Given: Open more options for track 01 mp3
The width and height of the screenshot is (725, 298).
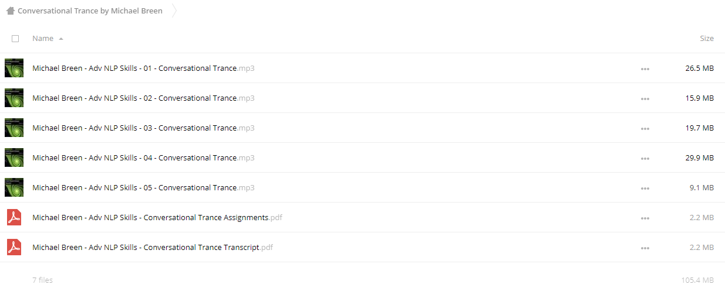Looking at the screenshot, I should (645, 68).
